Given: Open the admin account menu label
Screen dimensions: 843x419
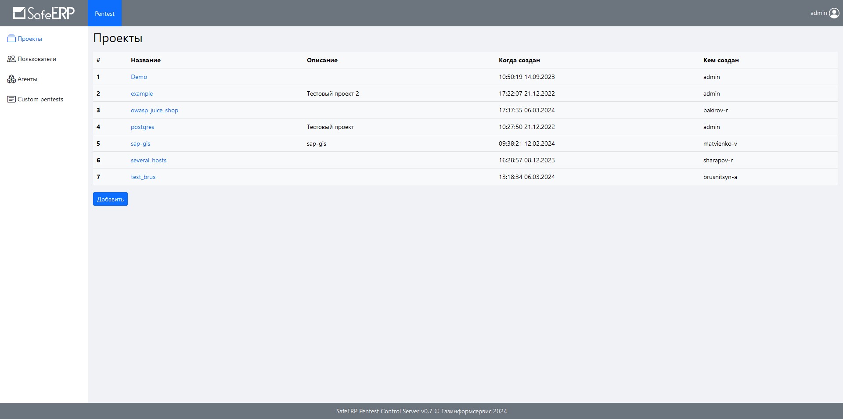Looking at the screenshot, I should (x=818, y=13).
